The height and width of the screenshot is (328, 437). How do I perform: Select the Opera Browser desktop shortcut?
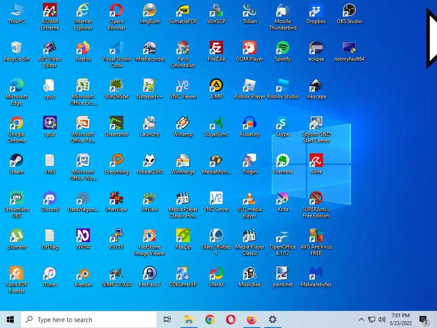point(116,17)
